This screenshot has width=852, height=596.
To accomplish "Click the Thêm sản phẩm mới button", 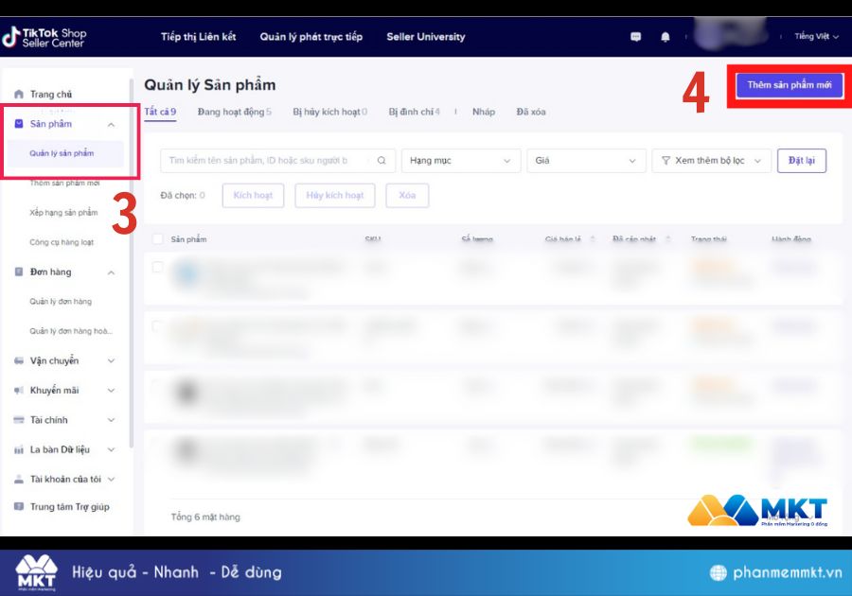I will point(790,85).
